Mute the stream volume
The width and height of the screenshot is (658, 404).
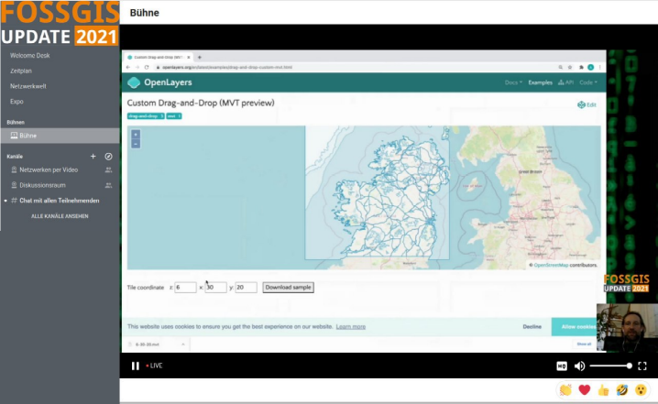click(x=579, y=366)
